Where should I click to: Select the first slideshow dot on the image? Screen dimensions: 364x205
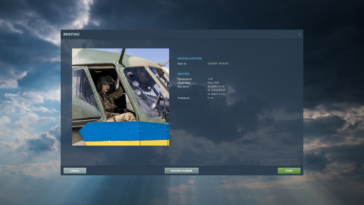104,141
